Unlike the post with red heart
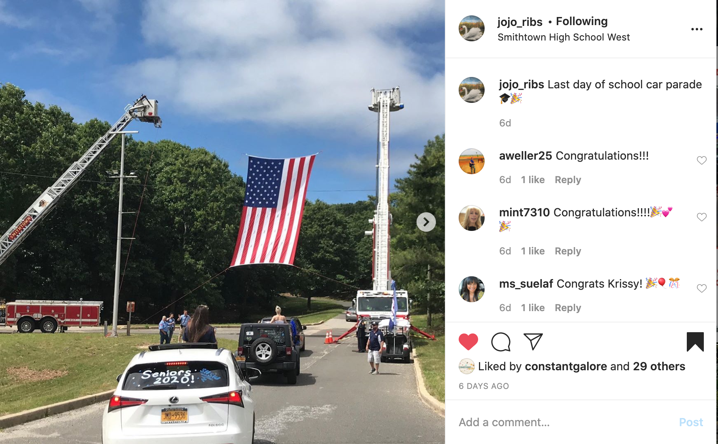Screen dimensions: 718x444 pos(468,342)
